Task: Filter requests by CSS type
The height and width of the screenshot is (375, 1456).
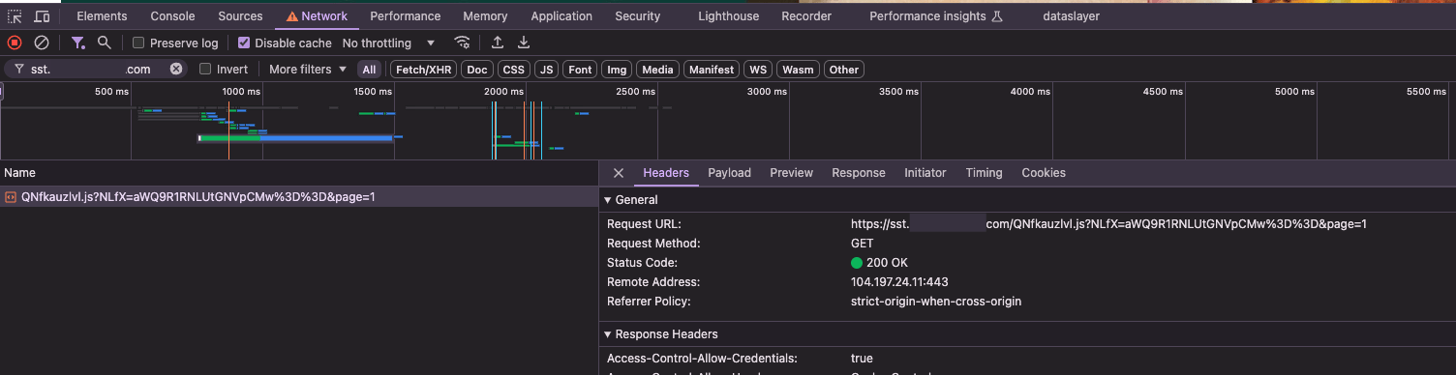Action: pyautogui.click(x=514, y=70)
